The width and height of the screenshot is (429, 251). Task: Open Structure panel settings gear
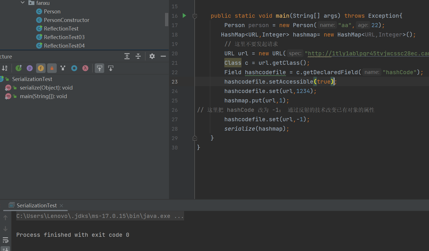click(152, 56)
